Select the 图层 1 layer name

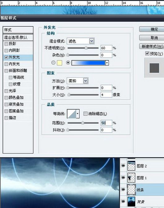[142, 178]
